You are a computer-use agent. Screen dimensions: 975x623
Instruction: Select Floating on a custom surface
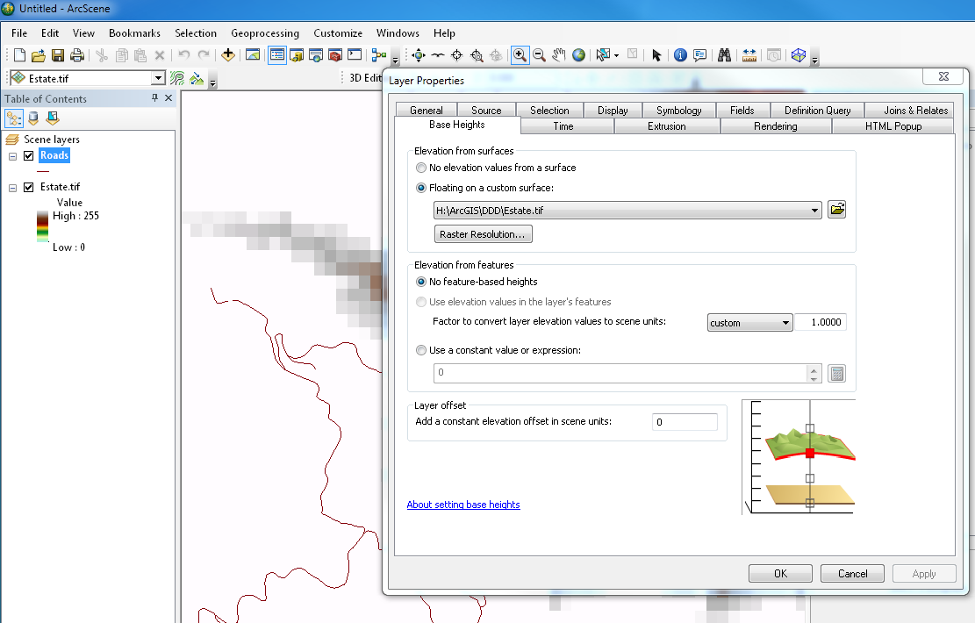point(421,188)
